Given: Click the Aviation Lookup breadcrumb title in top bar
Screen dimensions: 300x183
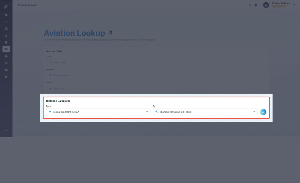Looking at the screenshot, I should pos(27,5).
